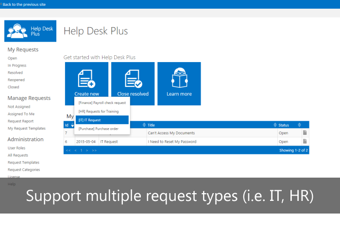Sort by the Status column arrows
The image size is (340, 231).
coord(275,125)
